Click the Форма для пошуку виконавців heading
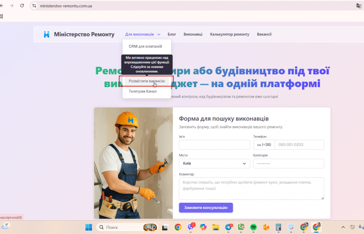The image size is (364, 234). point(224,118)
